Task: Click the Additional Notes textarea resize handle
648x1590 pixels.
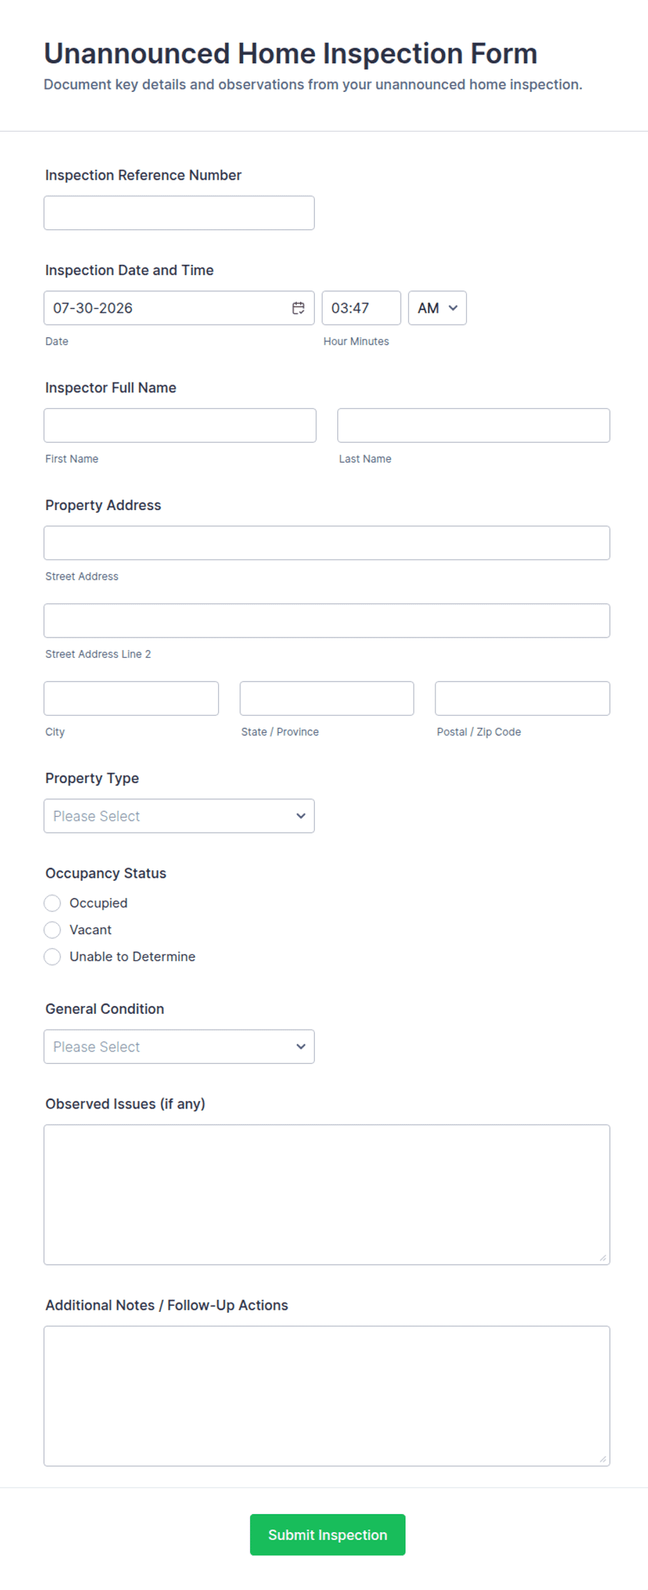Action: (603, 1459)
